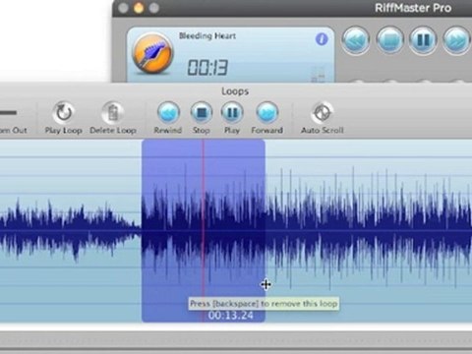Click the Bleeding Heart song title
This screenshot has width=472, height=354.
[207, 35]
